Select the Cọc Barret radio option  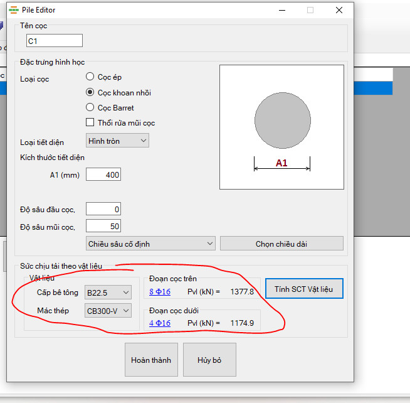click(90, 107)
